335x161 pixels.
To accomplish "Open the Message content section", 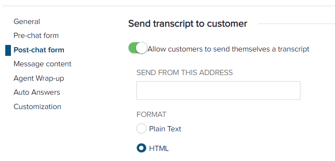I will [42, 64].
